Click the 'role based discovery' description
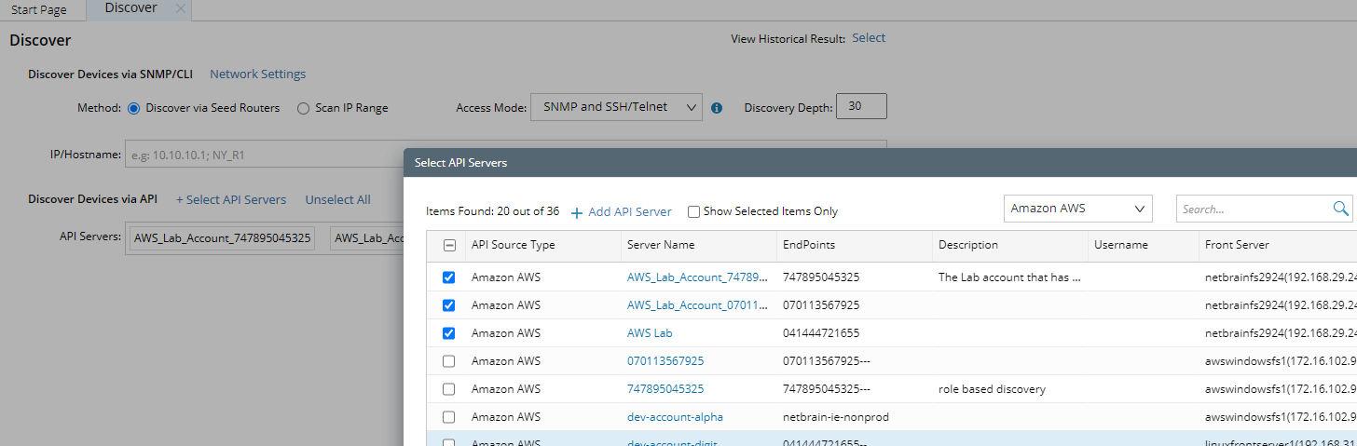Viewport: 1357px width, 446px height. pyautogui.click(x=992, y=388)
